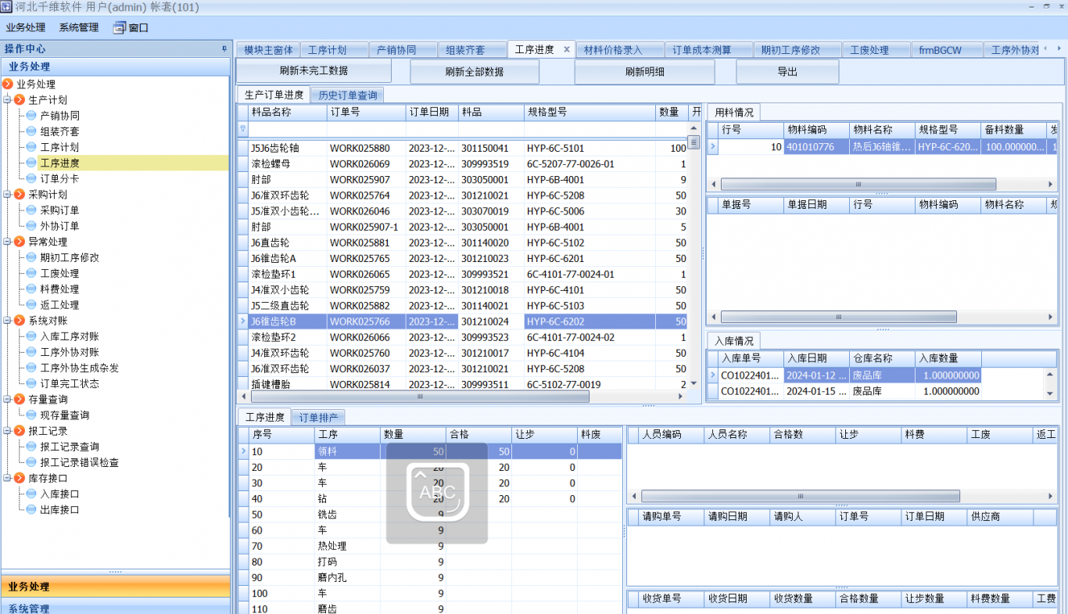1068x614 pixels.
Task: Click horizontal scrollbar under 人员编码 grid
Action: coord(800,497)
